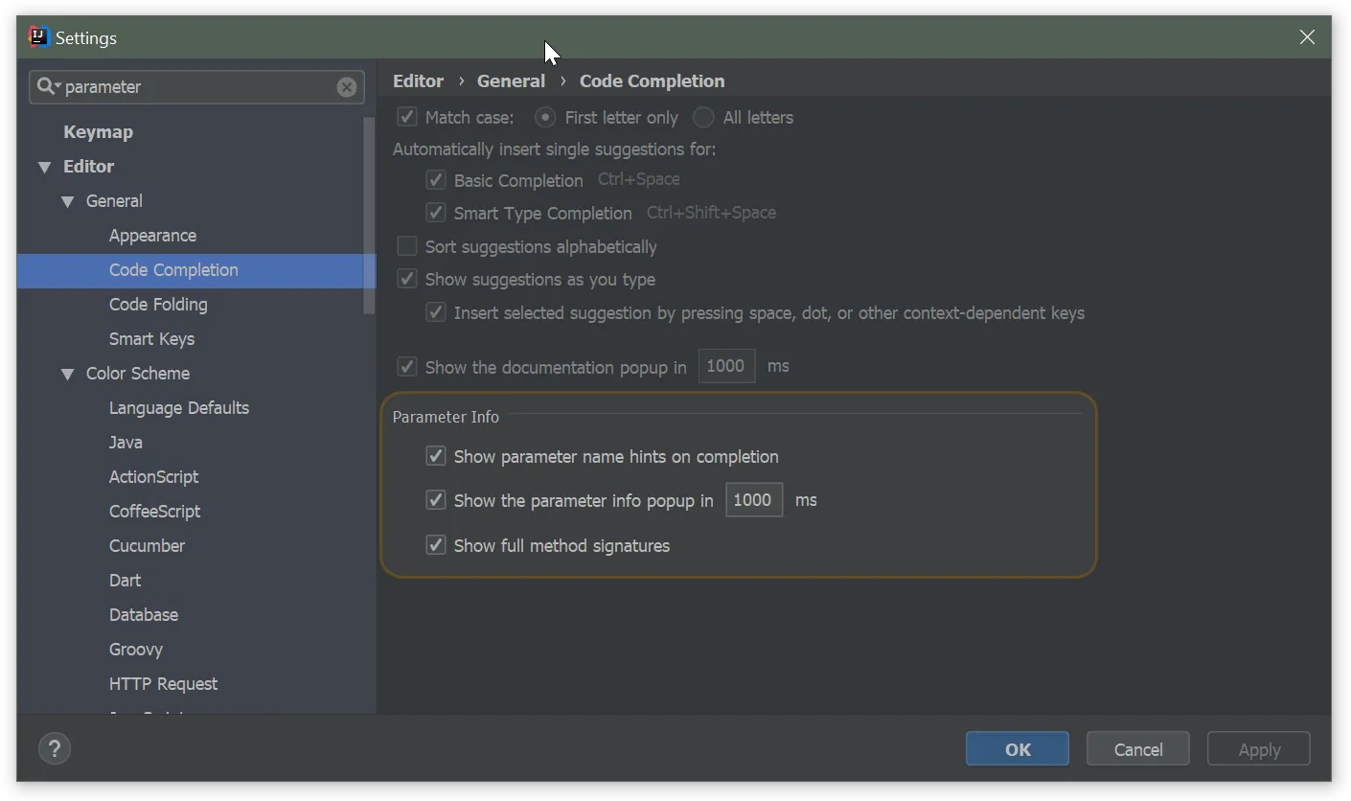The image size is (1351, 801).
Task: Clear the parameter search field
Action: (x=347, y=87)
